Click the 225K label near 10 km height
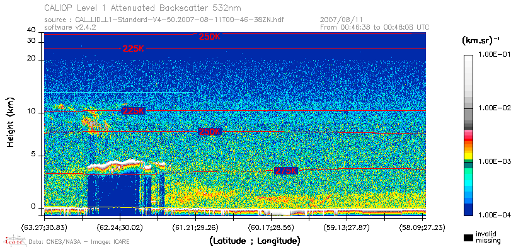The width and height of the screenshot is (511, 247). click(133, 111)
